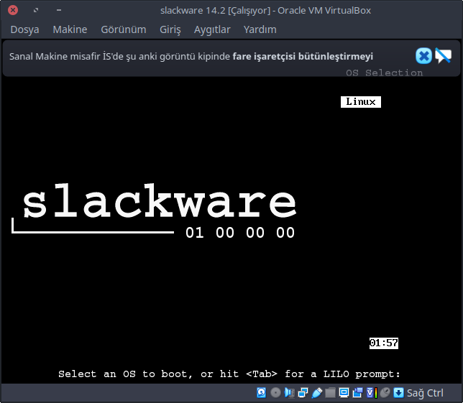Click the mouse integration status icon
Viewport: 463px width, 403px height.
[x=385, y=393]
